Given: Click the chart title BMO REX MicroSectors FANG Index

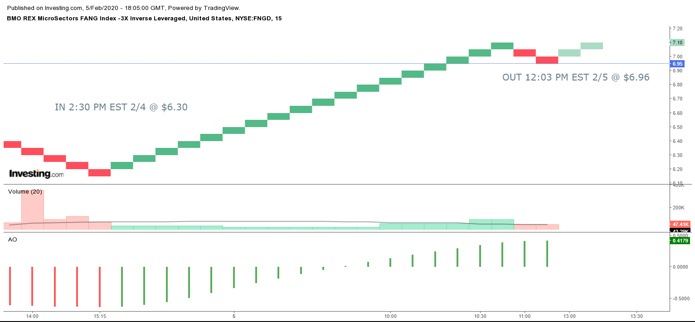Looking at the screenshot, I should click(144, 19).
